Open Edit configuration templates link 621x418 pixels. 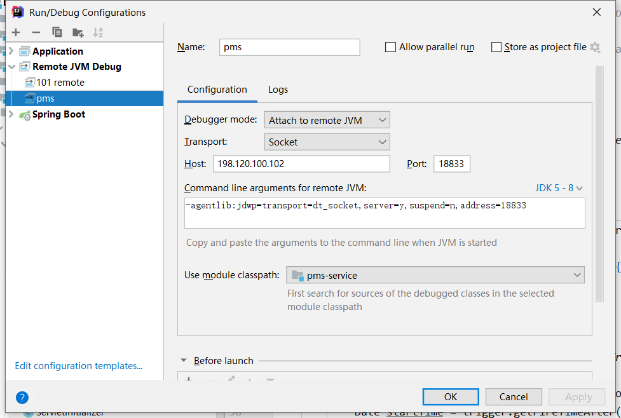(79, 366)
